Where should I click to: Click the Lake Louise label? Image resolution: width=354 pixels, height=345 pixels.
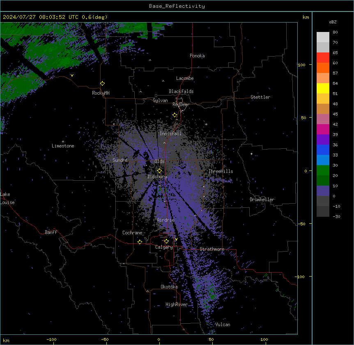click(7, 198)
